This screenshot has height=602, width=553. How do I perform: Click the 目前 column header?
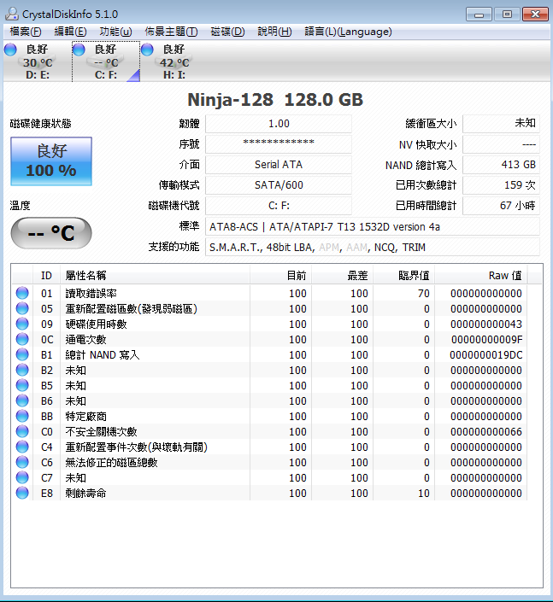pyautogui.click(x=281, y=275)
